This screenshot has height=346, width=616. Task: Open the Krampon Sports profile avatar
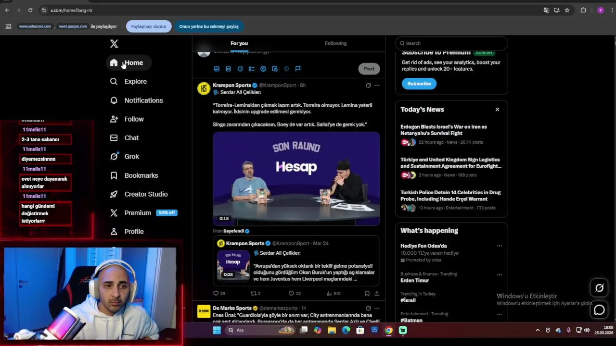click(204, 88)
